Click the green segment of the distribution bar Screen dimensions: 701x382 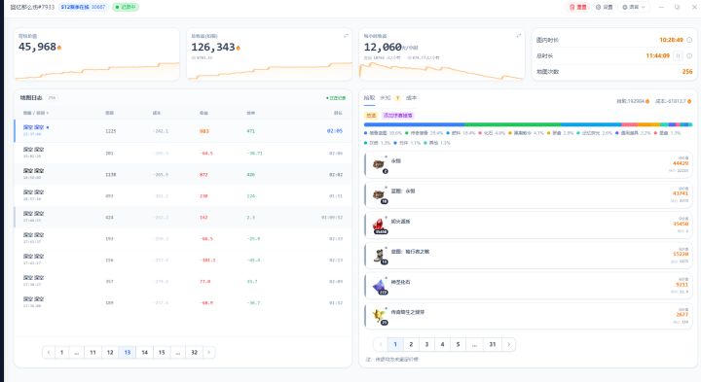pyautogui.click(x=513, y=124)
